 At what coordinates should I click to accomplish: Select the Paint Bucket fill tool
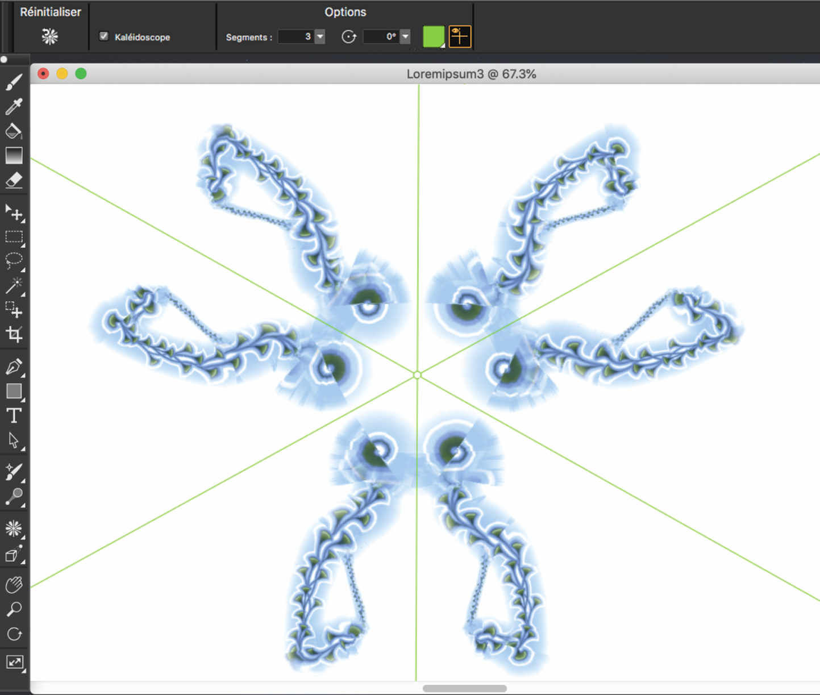[14, 131]
